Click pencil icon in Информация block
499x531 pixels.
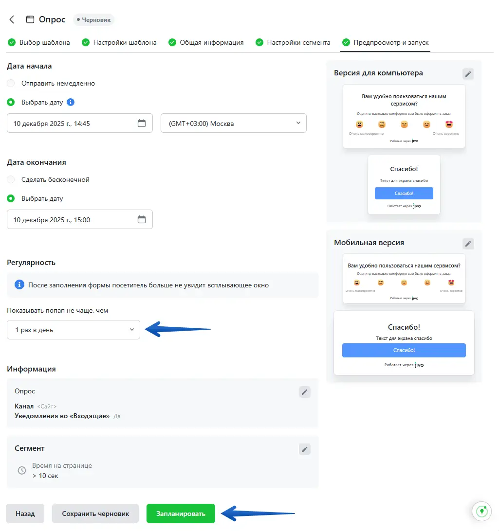304,392
